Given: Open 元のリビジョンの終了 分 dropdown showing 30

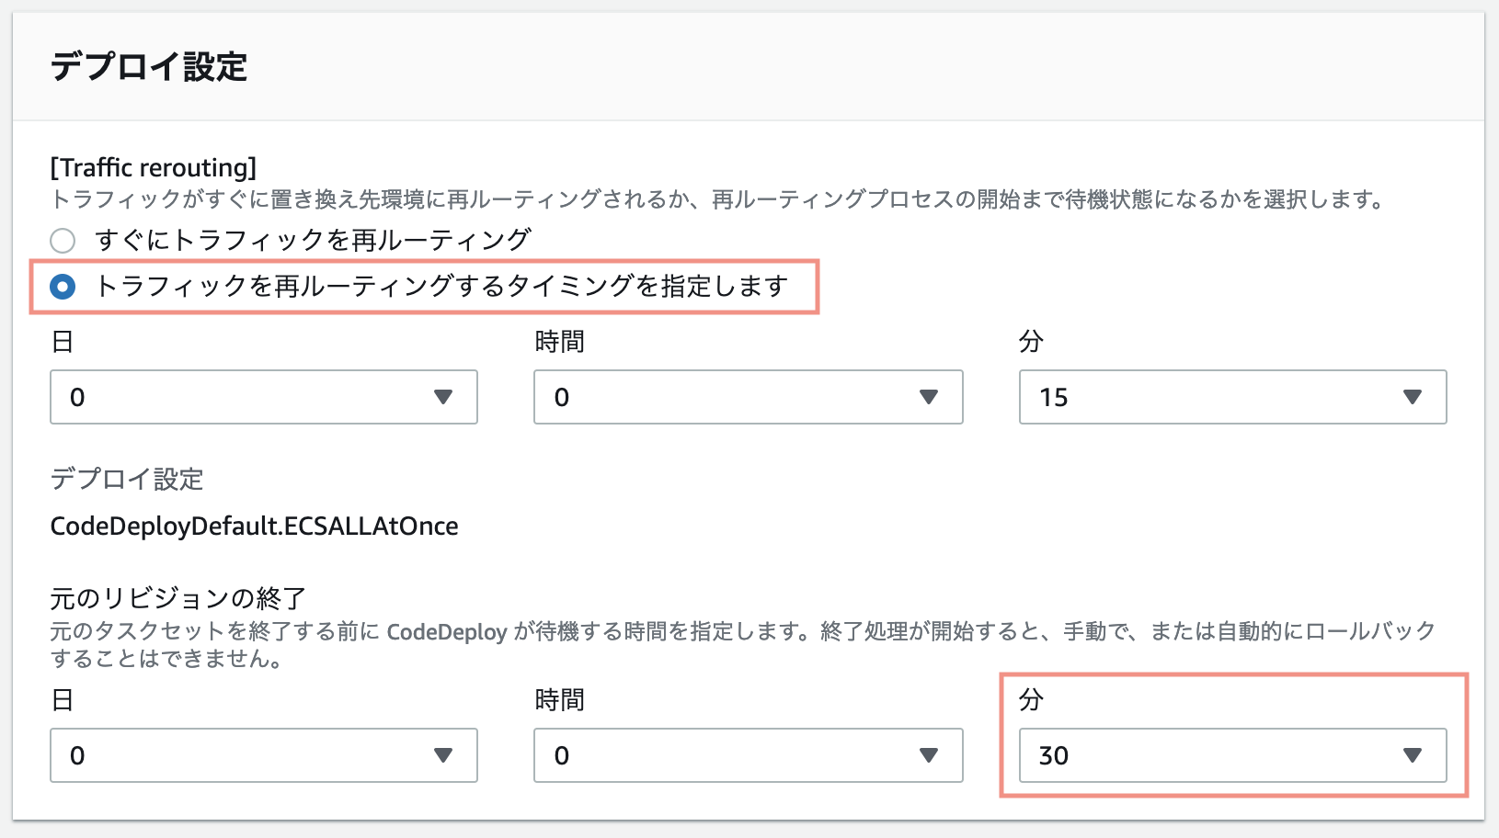Looking at the screenshot, I should coord(1216,755).
